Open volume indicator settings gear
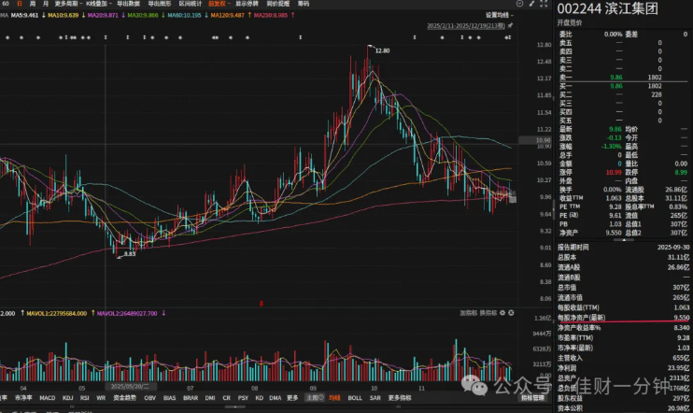Screen dimensions: 693x413 [502, 313]
